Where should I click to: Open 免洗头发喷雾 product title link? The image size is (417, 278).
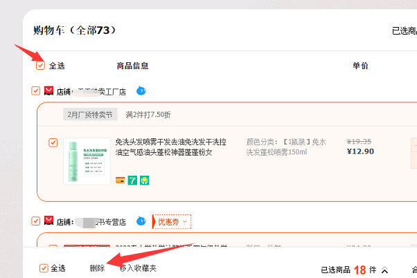click(x=170, y=147)
